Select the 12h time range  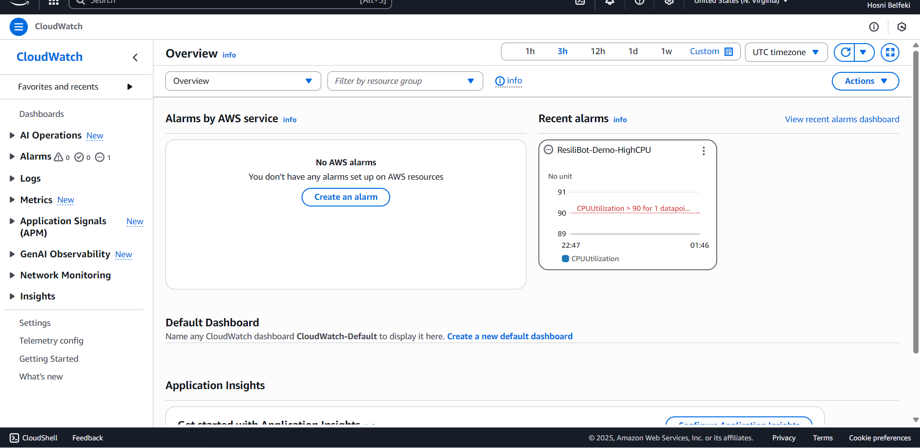pyautogui.click(x=598, y=52)
